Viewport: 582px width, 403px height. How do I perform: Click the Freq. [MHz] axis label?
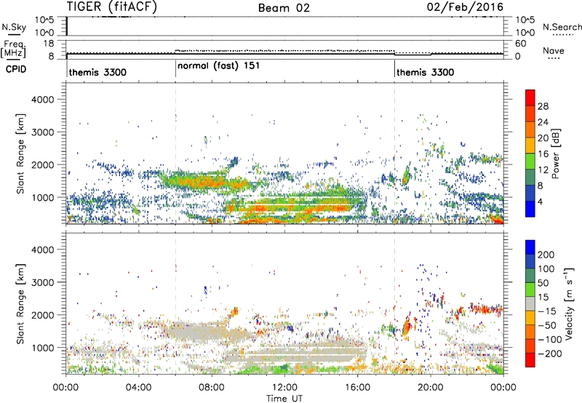[14, 49]
